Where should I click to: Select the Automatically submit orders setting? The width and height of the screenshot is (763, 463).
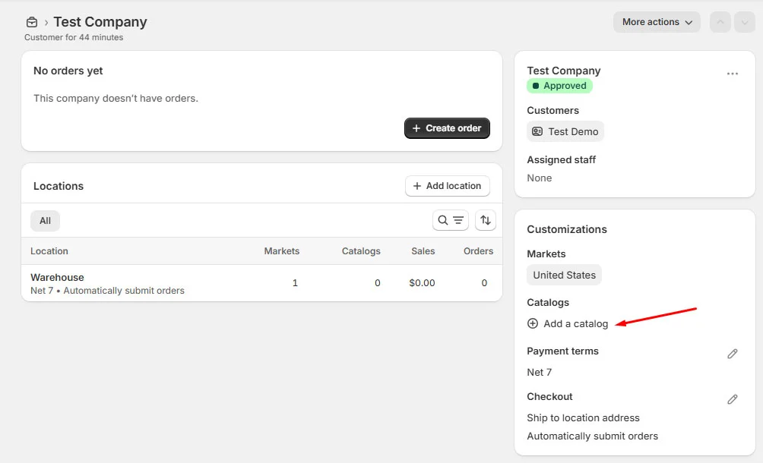(593, 436)
